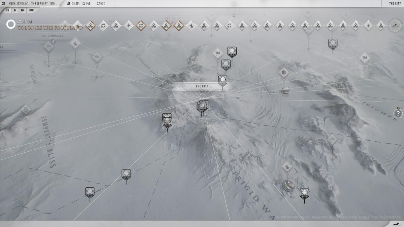Select the diamond site marker by Tempest's Bliss
Image resolution: width=404 pixels, height=227 pixels.
click(26, 110)
